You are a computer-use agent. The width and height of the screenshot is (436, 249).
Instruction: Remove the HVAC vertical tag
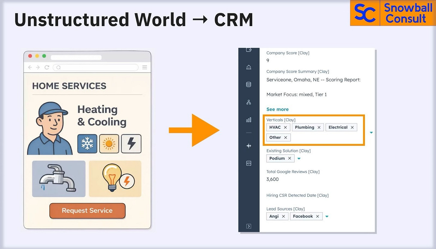point(285,127)
